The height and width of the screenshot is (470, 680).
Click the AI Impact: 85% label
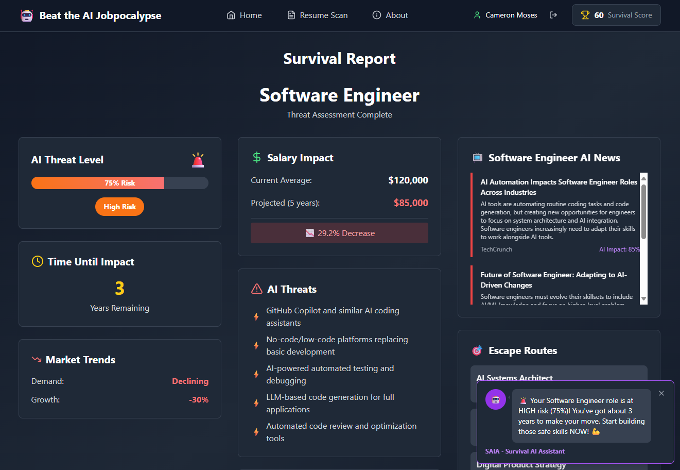click(619, 249)
